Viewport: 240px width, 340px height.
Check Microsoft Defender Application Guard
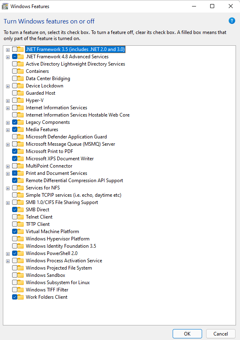pos(15,137)
